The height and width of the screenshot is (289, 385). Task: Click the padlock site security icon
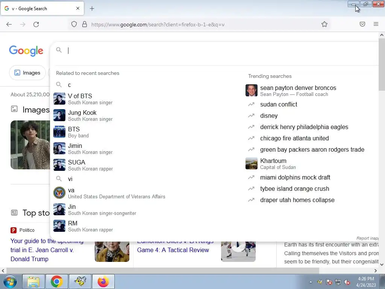pyautogui.click(x=85, y=24)
